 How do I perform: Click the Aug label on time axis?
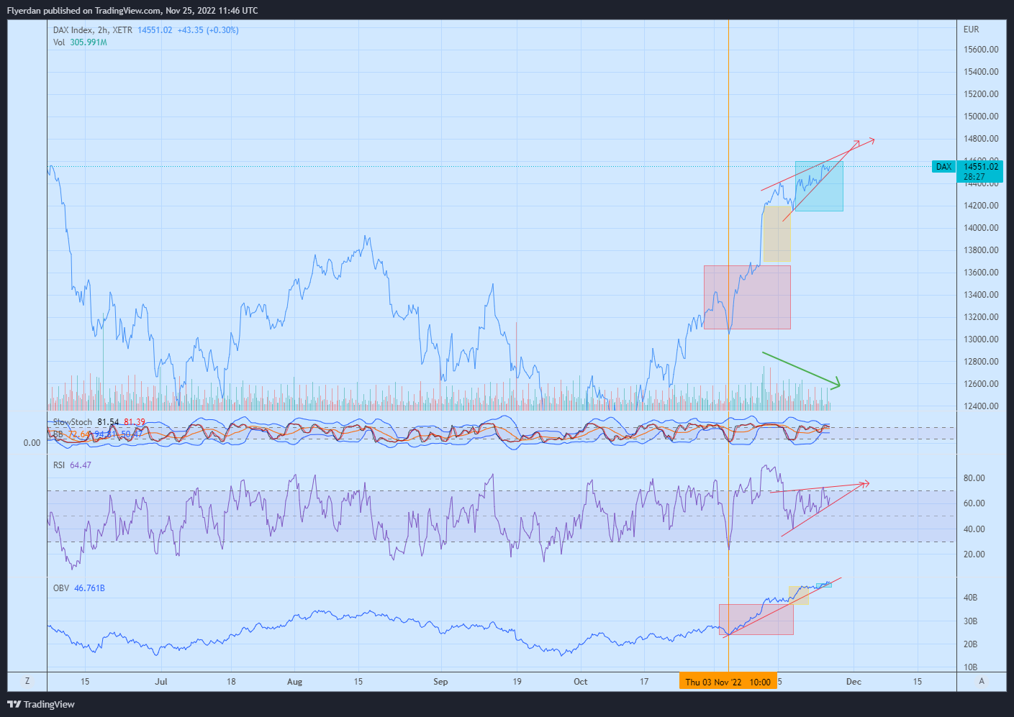click(x=294, y=682)
